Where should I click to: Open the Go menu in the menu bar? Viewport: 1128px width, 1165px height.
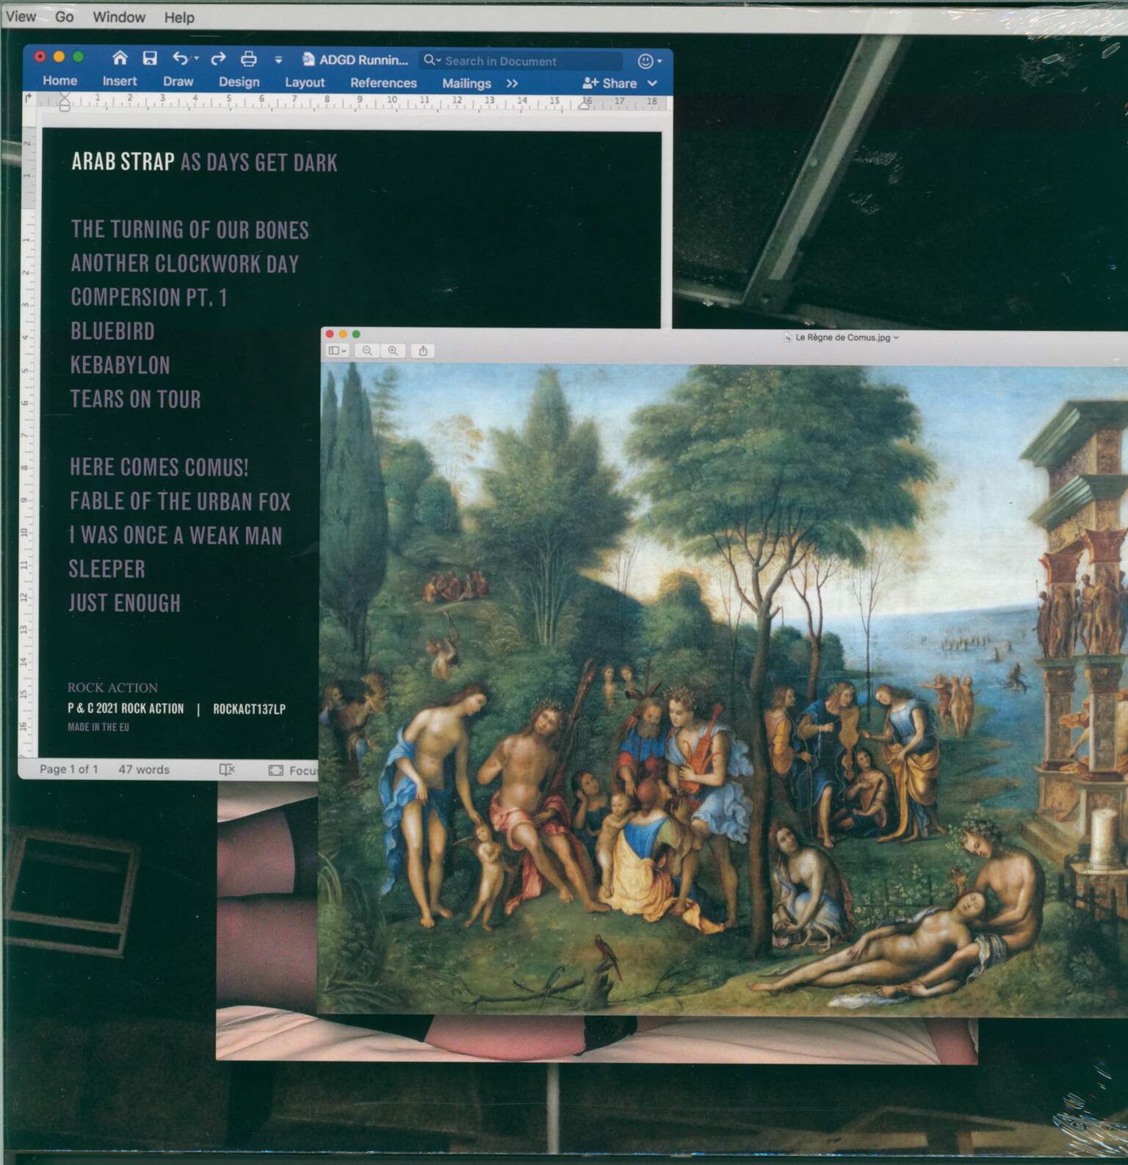[x=65, y=16]
